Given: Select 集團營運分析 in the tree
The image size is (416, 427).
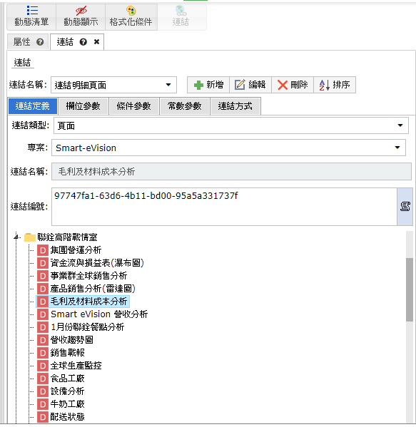Looking at the screenshot, I should pos(76,249).
